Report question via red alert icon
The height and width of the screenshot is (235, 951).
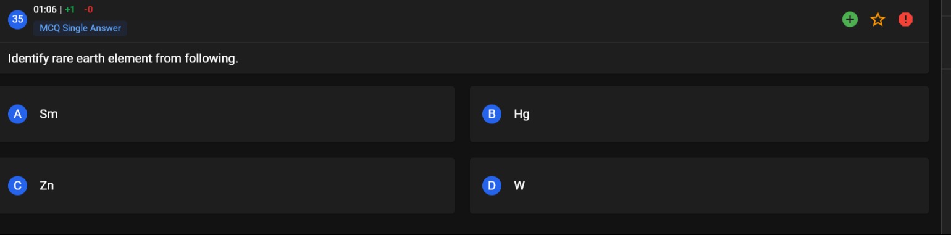905,20
